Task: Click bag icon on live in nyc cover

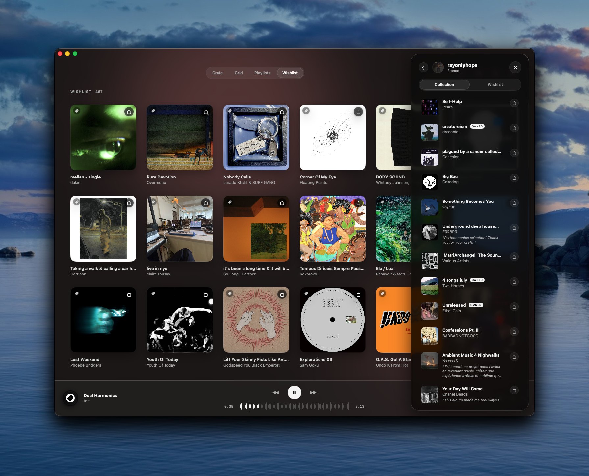Action: point(206,203)
